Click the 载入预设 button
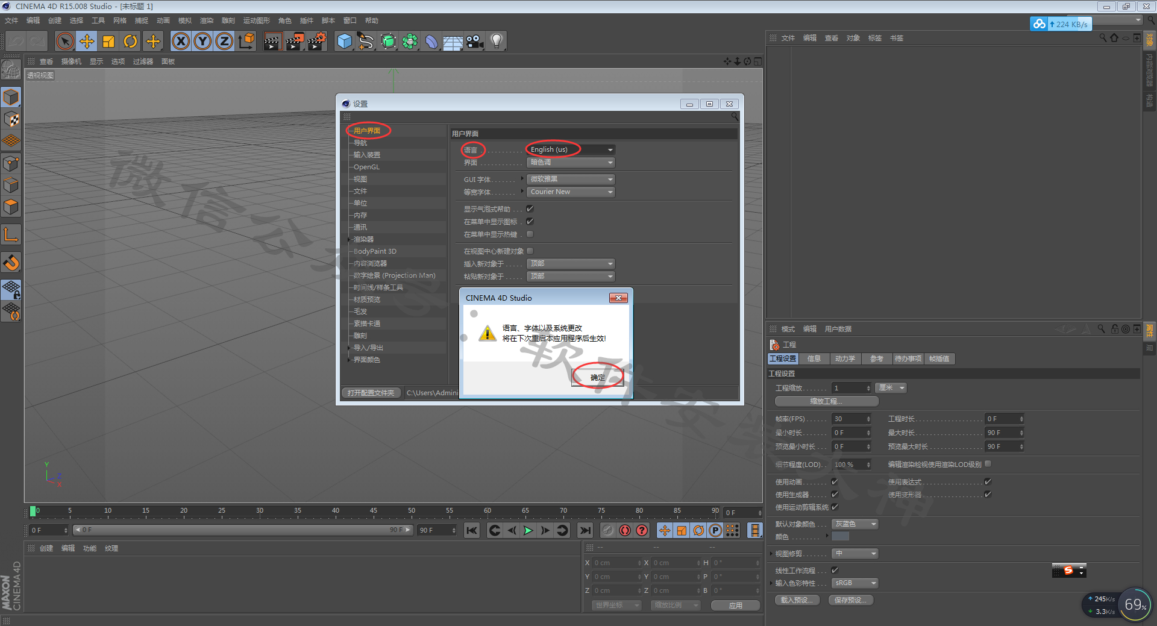Screen dimensions: 1157x626 point(797,599)
